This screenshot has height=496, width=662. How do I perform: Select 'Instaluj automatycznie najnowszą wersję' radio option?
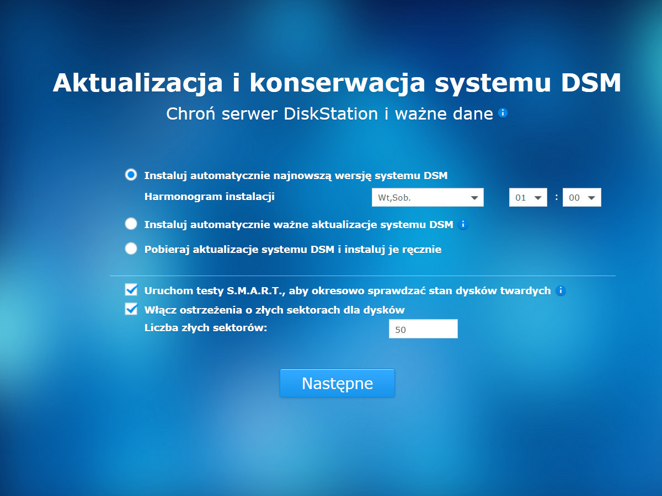pos(131,175)
